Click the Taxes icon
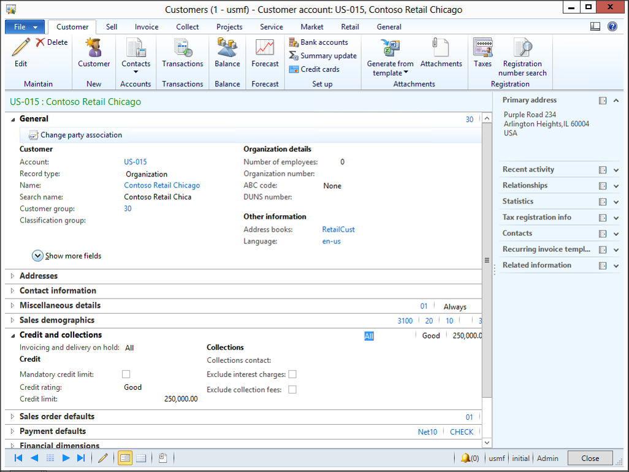The width and height of the screenshot is (629, 472). (x=482, y=48)
